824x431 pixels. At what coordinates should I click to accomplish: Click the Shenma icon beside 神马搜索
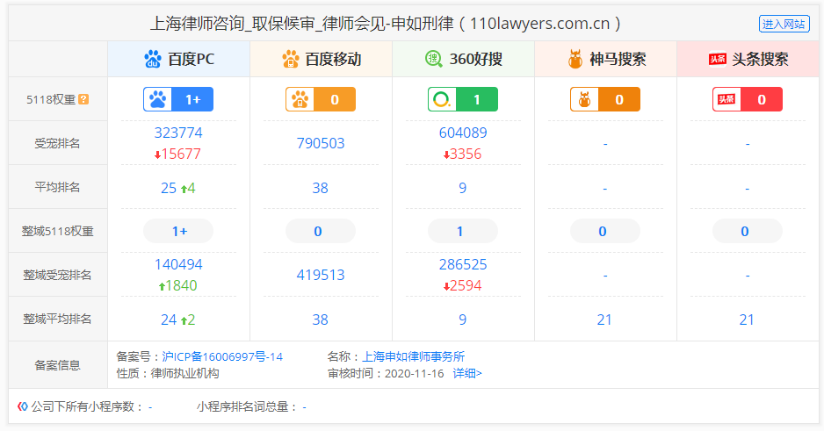[x=575, y=59]
